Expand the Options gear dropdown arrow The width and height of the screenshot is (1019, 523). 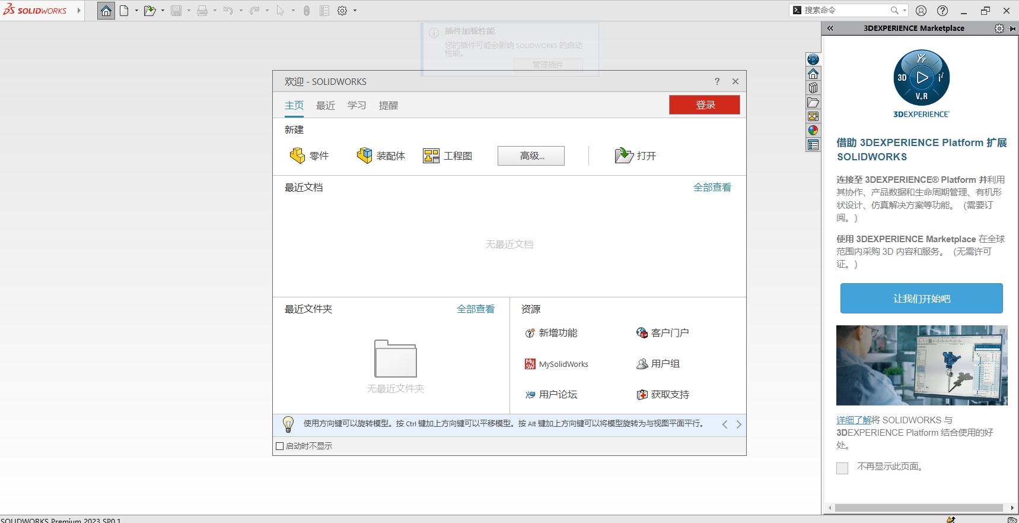[x=355, y=11]
